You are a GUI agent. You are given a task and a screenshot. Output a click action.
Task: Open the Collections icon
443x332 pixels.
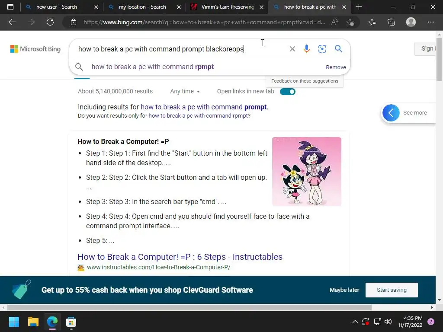click(391, 22)
